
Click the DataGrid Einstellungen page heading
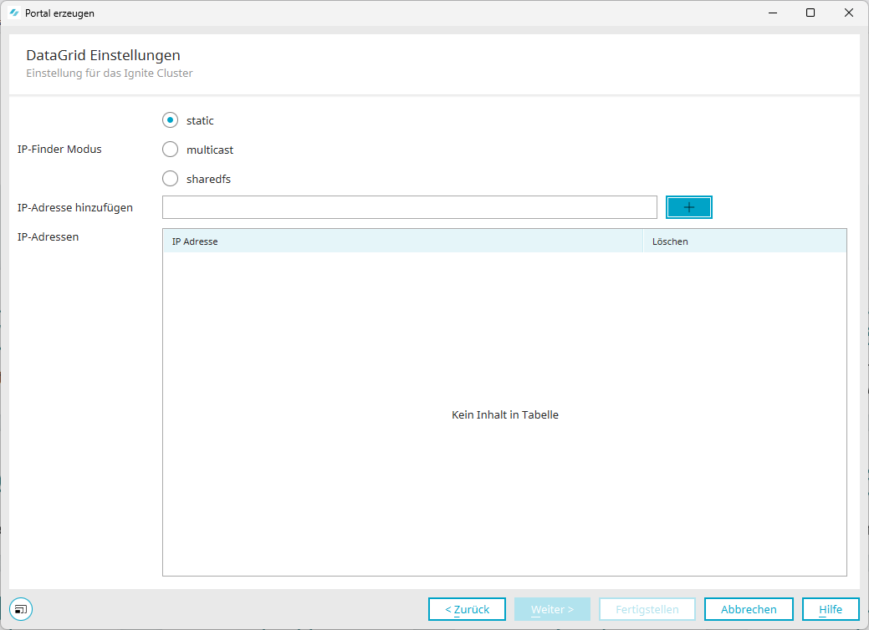[103, 56]
